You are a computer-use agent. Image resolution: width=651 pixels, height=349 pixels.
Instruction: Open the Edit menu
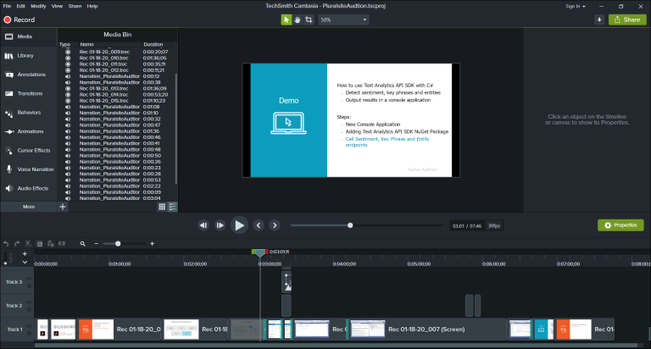coord(20,6)
